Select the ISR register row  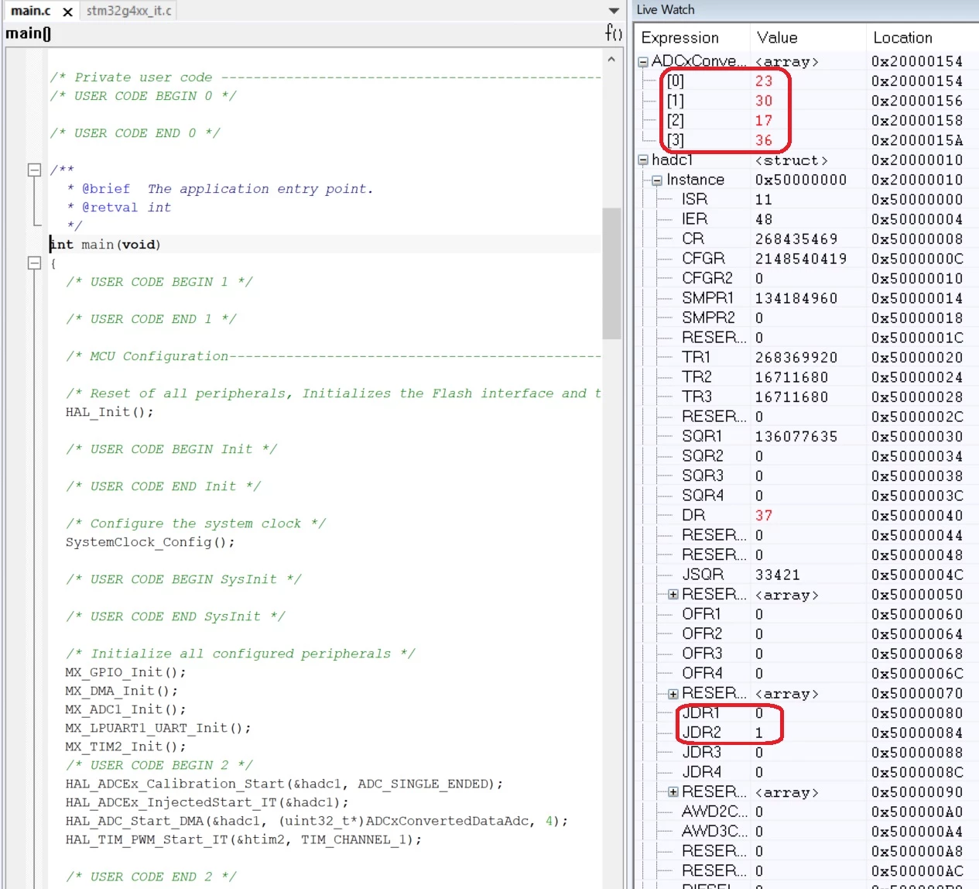click(807, 200)
